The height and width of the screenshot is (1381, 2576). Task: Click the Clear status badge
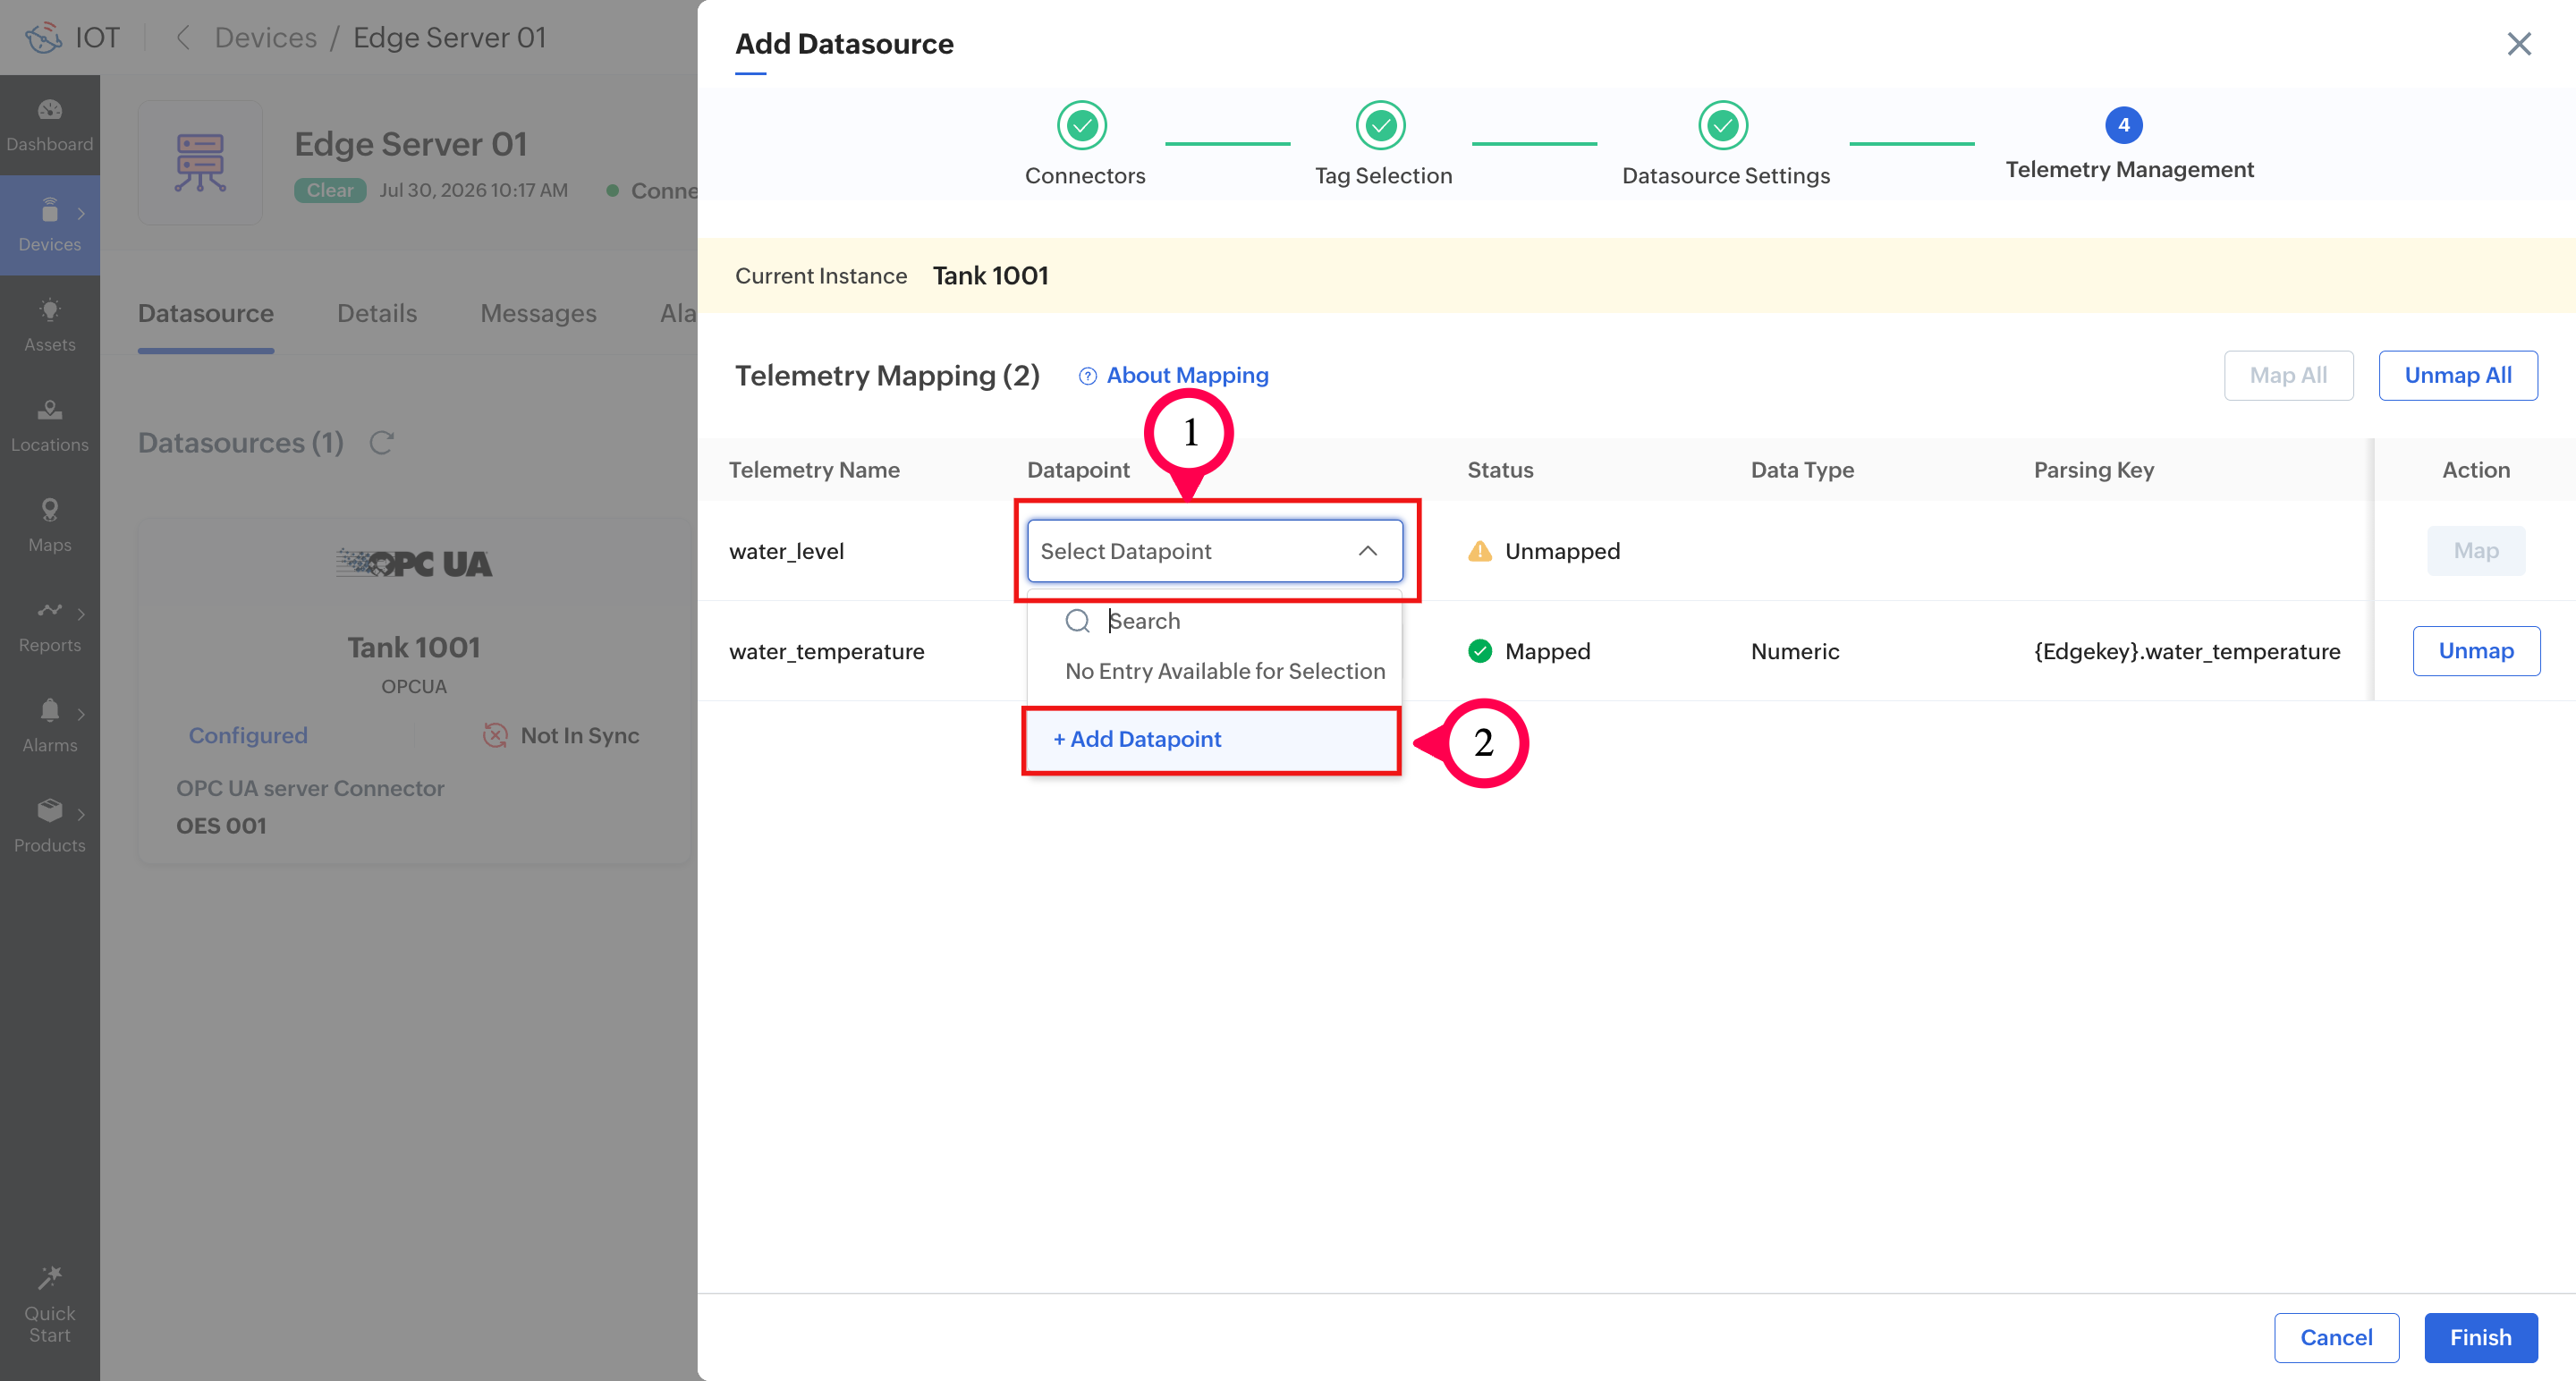point(330,190)
